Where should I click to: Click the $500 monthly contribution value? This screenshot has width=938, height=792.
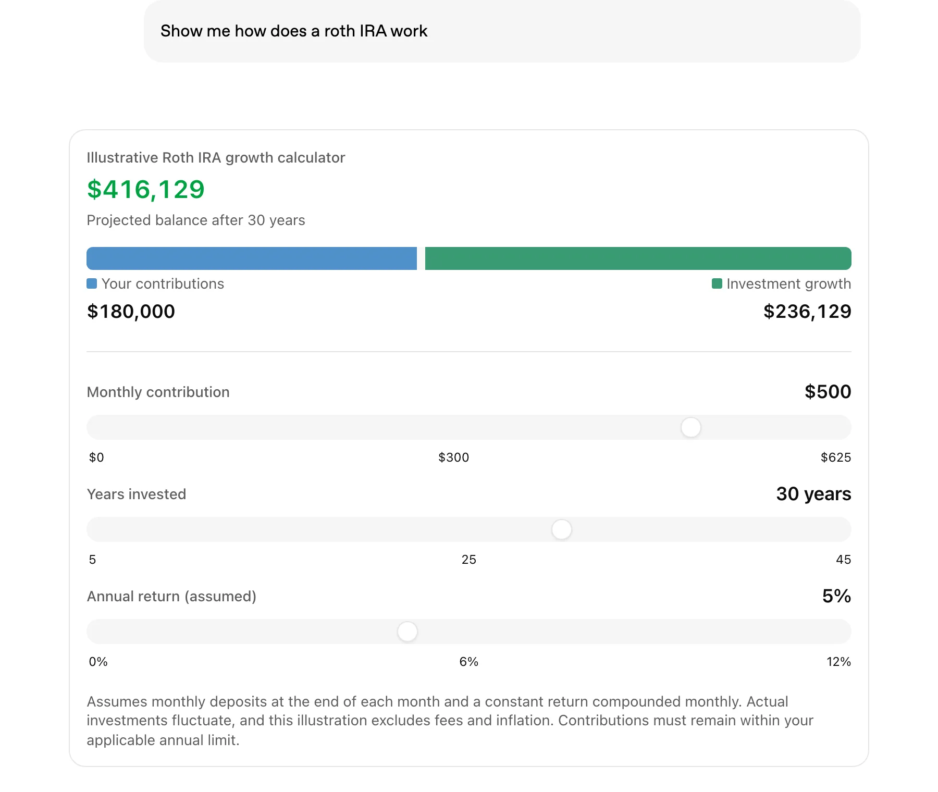(828, 392)
